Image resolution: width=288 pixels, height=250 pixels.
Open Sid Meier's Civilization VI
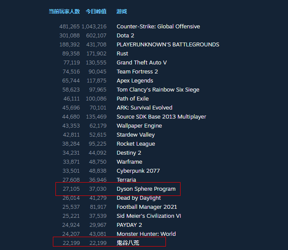click(149, 216)
